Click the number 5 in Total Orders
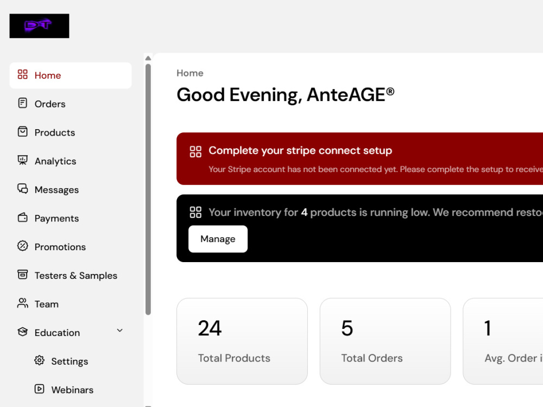543x407 pixels. 347,328
